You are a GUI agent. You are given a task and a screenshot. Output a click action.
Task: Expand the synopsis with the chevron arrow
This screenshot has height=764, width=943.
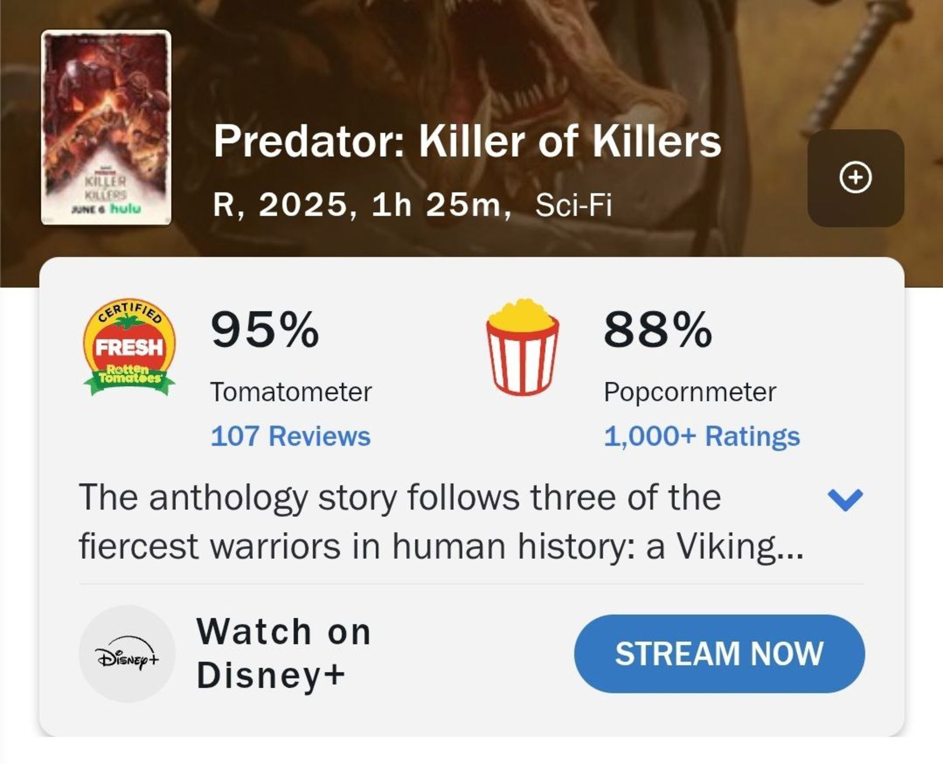click(x=846, y=499)
